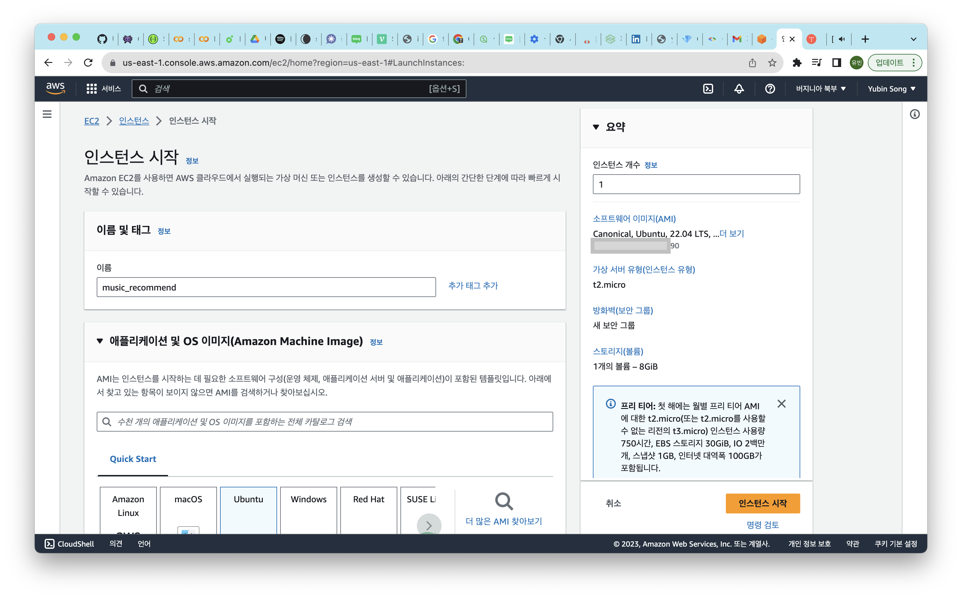Open the Yubin Song account dropdown
This screenshot has height=599, width=962.
pyautogui.click(x=891, y=89)
